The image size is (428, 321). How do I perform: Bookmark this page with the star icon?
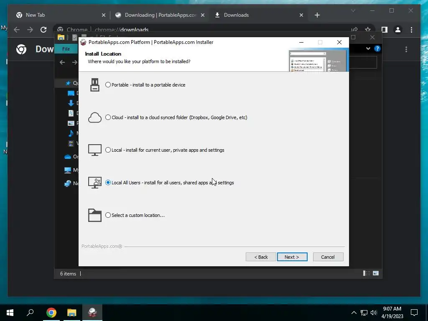click(368, 30)
